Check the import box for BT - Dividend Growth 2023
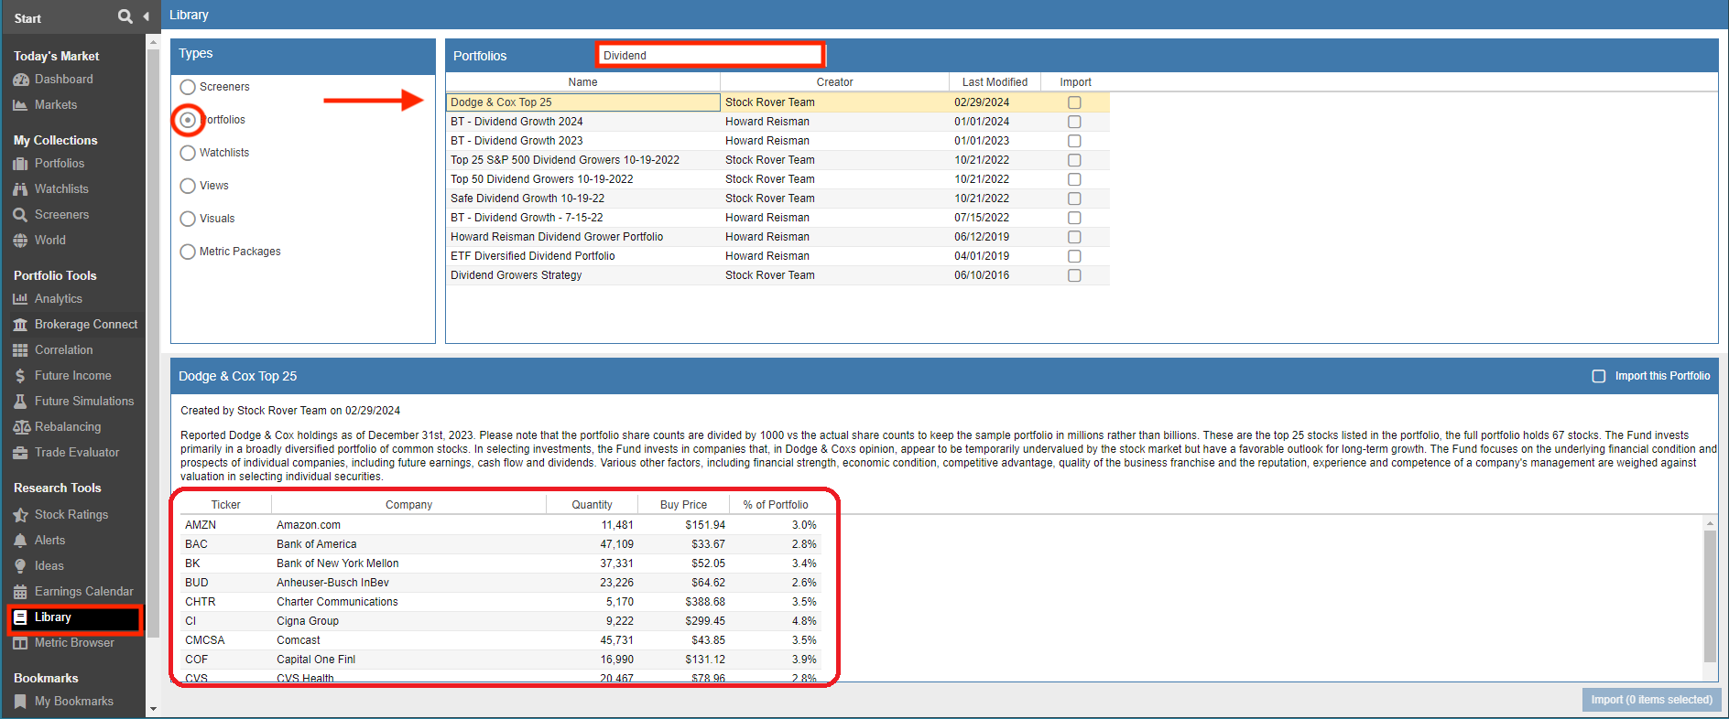The height and width of the screenshot is (719, 1729). 1074,141
